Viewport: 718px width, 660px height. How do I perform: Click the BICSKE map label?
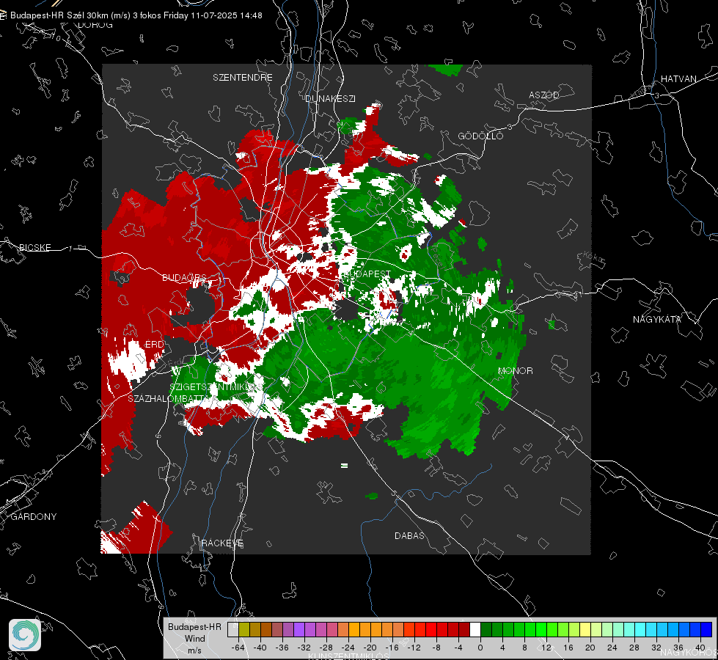(x=34, y=247)
